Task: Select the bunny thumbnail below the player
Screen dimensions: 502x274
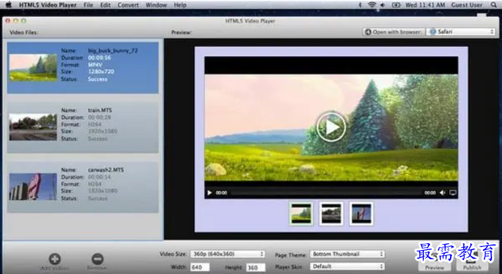Action: pos(301,214)
